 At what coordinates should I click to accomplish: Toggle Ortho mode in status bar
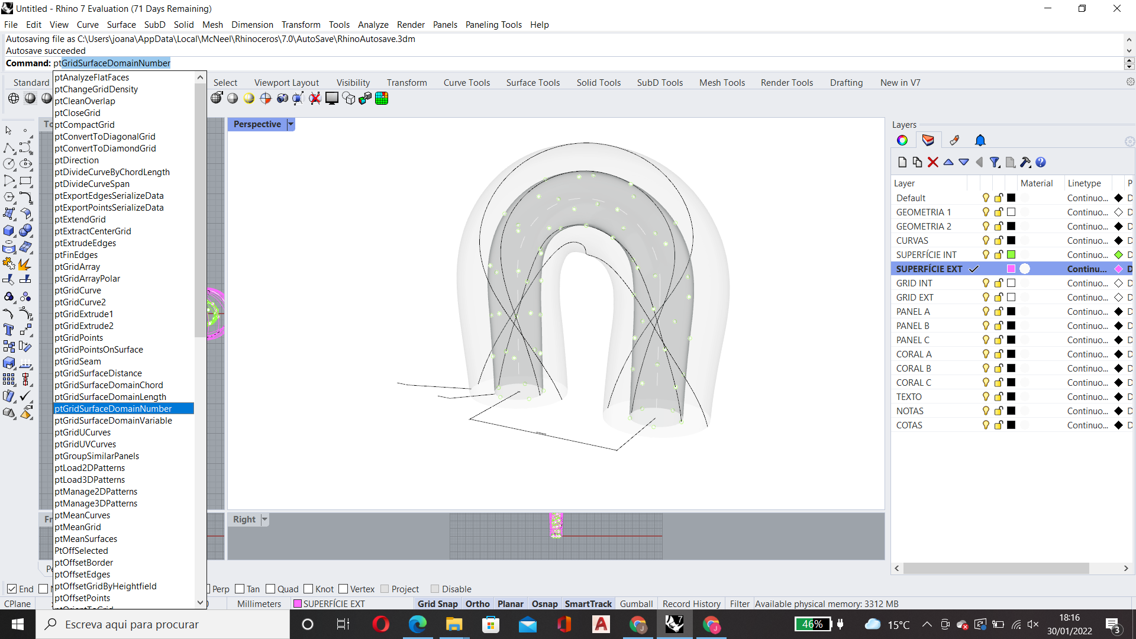(x=477, y=603)
